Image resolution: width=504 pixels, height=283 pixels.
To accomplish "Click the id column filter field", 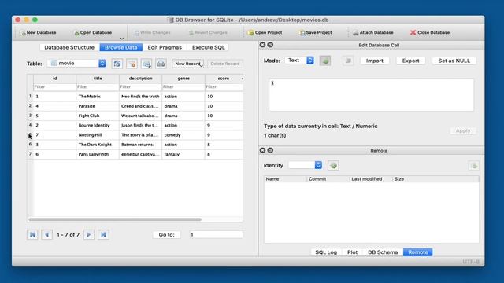I will (x=54, y=87).
